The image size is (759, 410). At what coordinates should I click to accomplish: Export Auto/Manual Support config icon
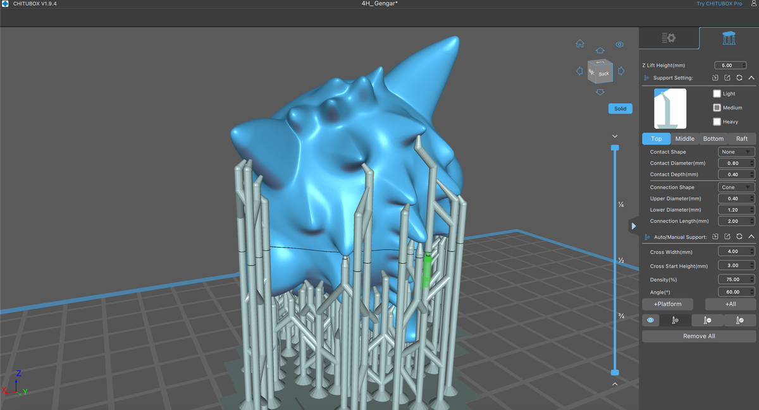pos(727,236)
